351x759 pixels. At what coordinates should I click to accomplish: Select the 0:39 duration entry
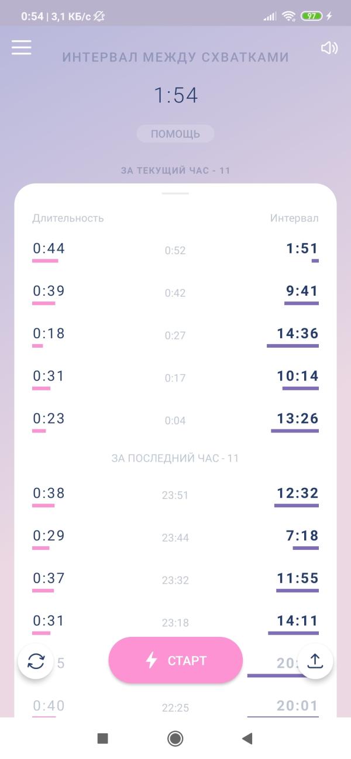[x=49, y=291]
